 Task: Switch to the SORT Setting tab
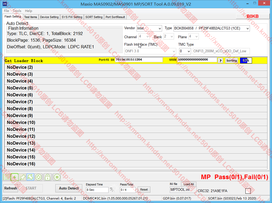coord(94,17)
